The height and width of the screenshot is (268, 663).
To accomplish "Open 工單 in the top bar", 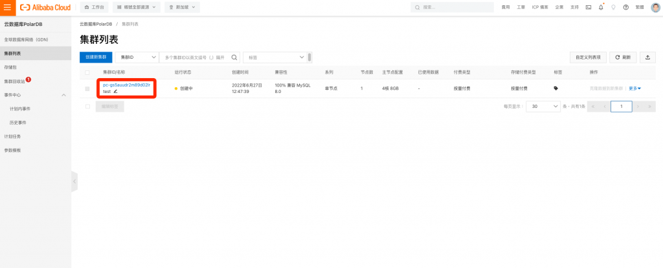I will pyautogui.click(x=521, y=7).
